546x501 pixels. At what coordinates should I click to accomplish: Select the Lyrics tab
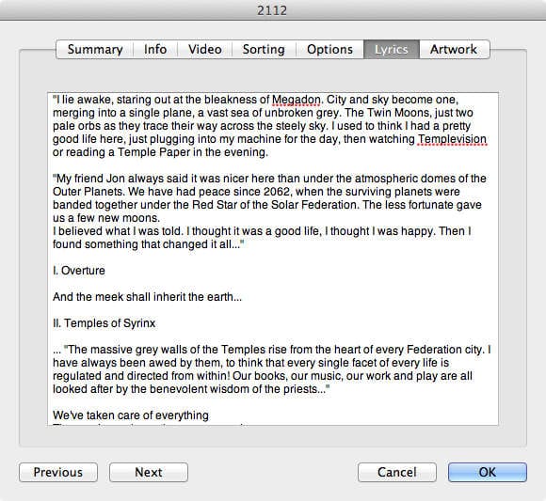coord(392,50)
